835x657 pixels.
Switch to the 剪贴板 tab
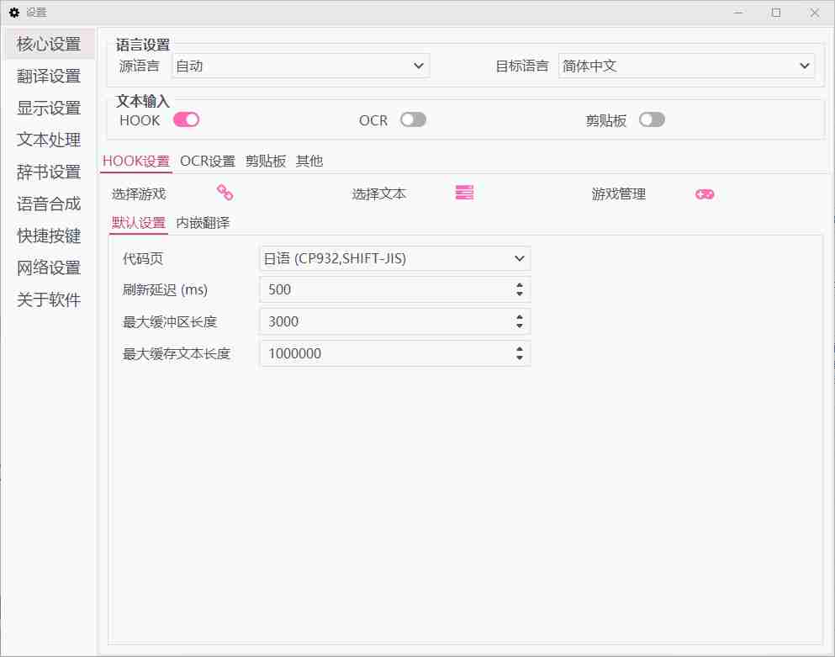[266, 160]
